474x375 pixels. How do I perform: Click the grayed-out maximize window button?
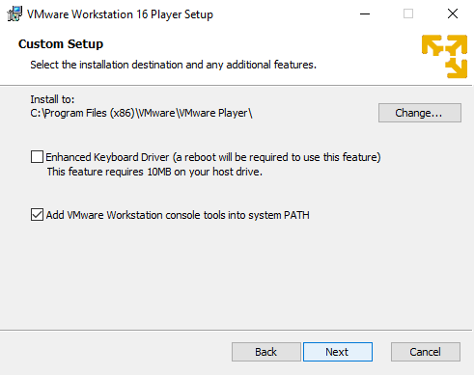408,13
